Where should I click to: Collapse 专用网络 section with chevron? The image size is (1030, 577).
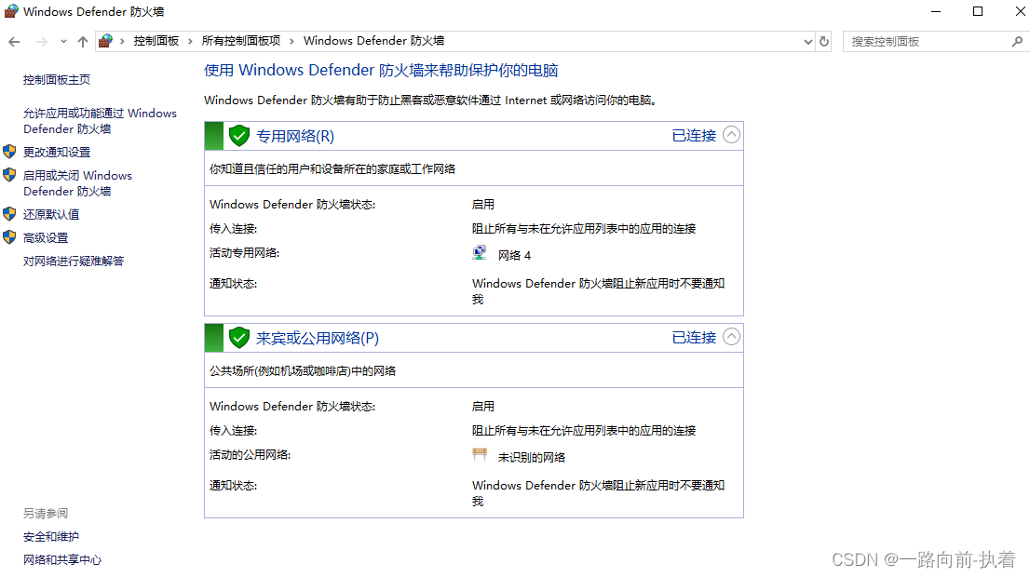tap(731, 135)
